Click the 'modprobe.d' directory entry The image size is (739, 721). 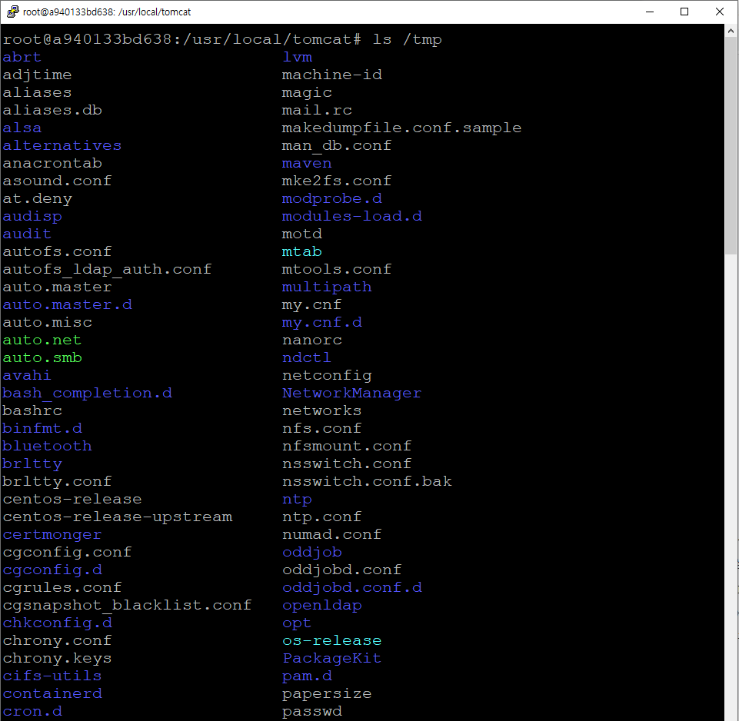coord(331,199)
